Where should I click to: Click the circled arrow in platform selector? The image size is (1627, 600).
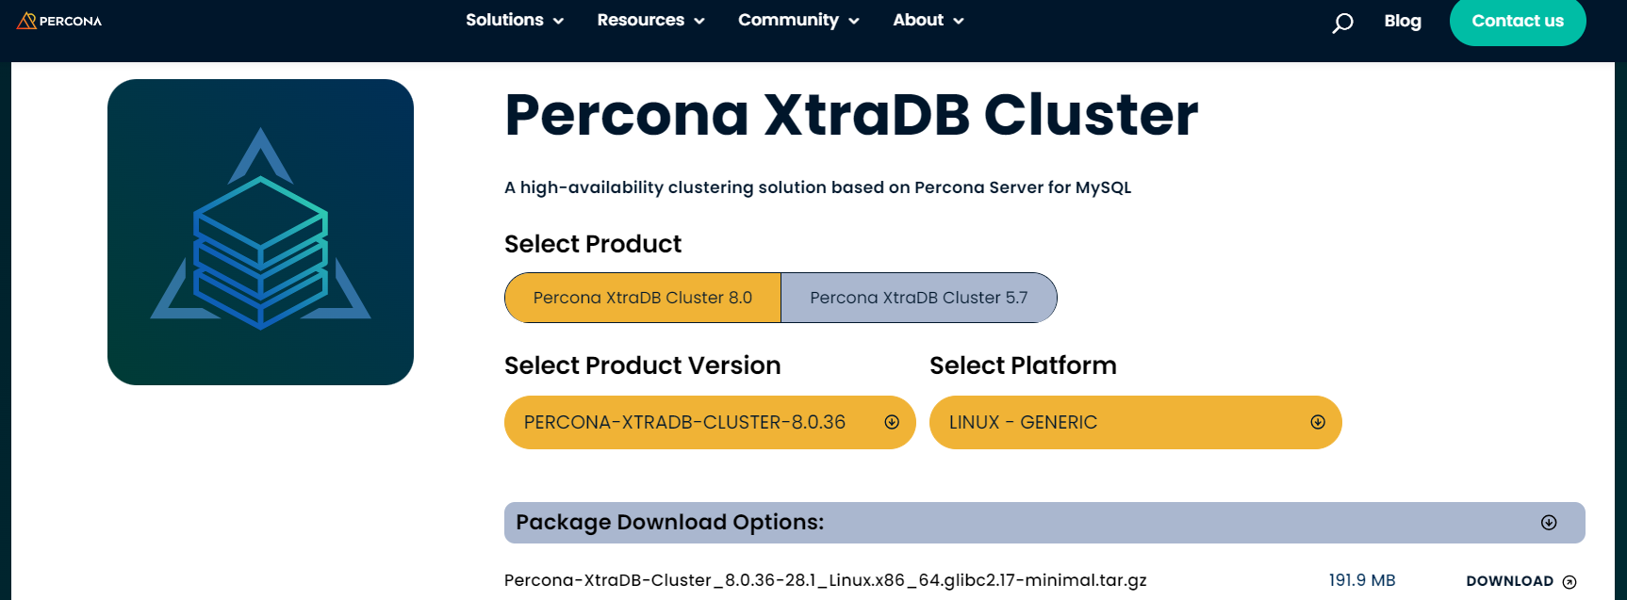1318,422
